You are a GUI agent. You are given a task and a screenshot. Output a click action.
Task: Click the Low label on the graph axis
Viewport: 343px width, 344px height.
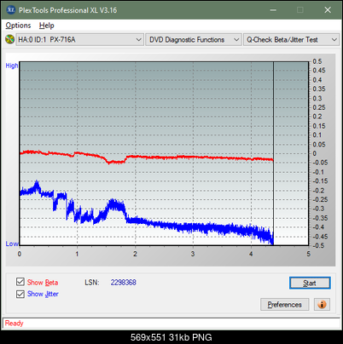coord(12,244)
